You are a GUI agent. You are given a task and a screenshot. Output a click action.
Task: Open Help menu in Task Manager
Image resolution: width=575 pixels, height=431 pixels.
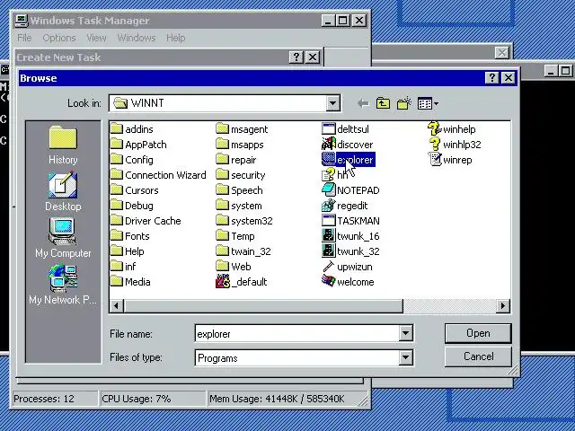176,38
